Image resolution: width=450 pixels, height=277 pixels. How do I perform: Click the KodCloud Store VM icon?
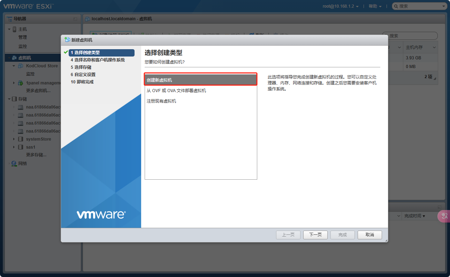(x=21, y=66)
